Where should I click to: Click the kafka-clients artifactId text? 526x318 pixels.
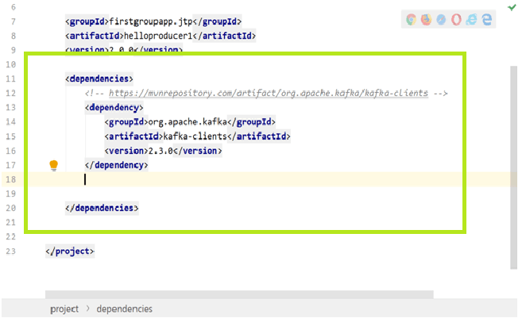[195, 136]
